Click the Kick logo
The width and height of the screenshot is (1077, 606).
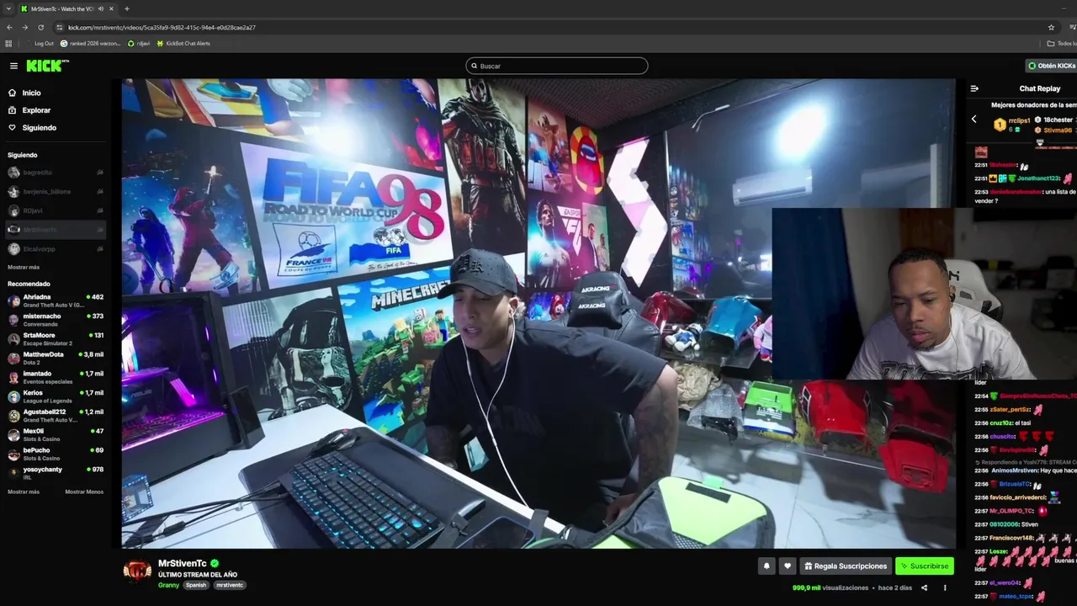(48, 66)
